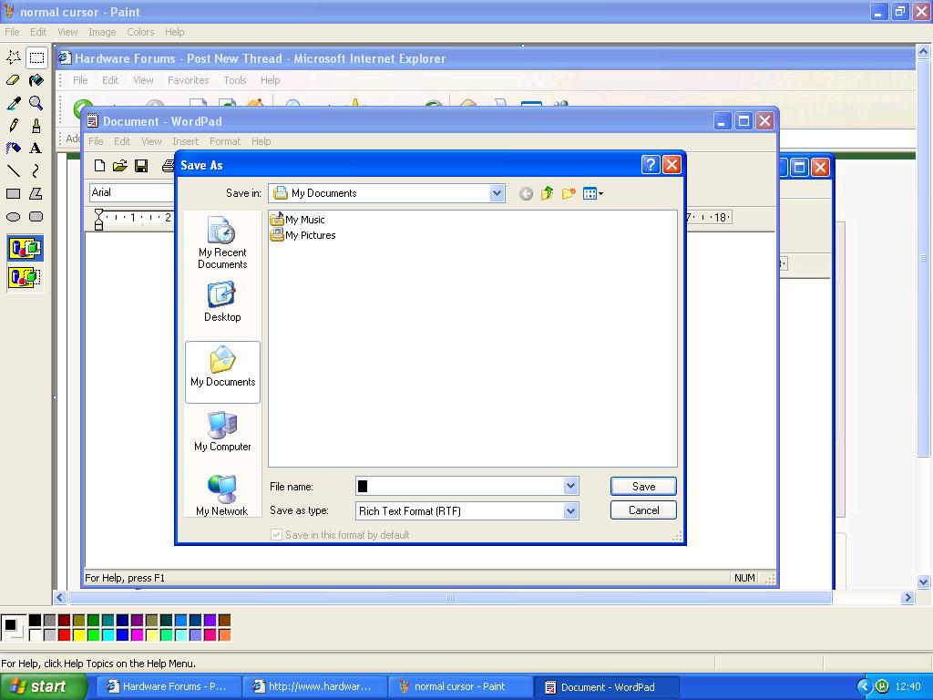This screenshot has width=933, height=700.
Task: Choose the Ellipse tool in Paint
Action: (13, 217)
